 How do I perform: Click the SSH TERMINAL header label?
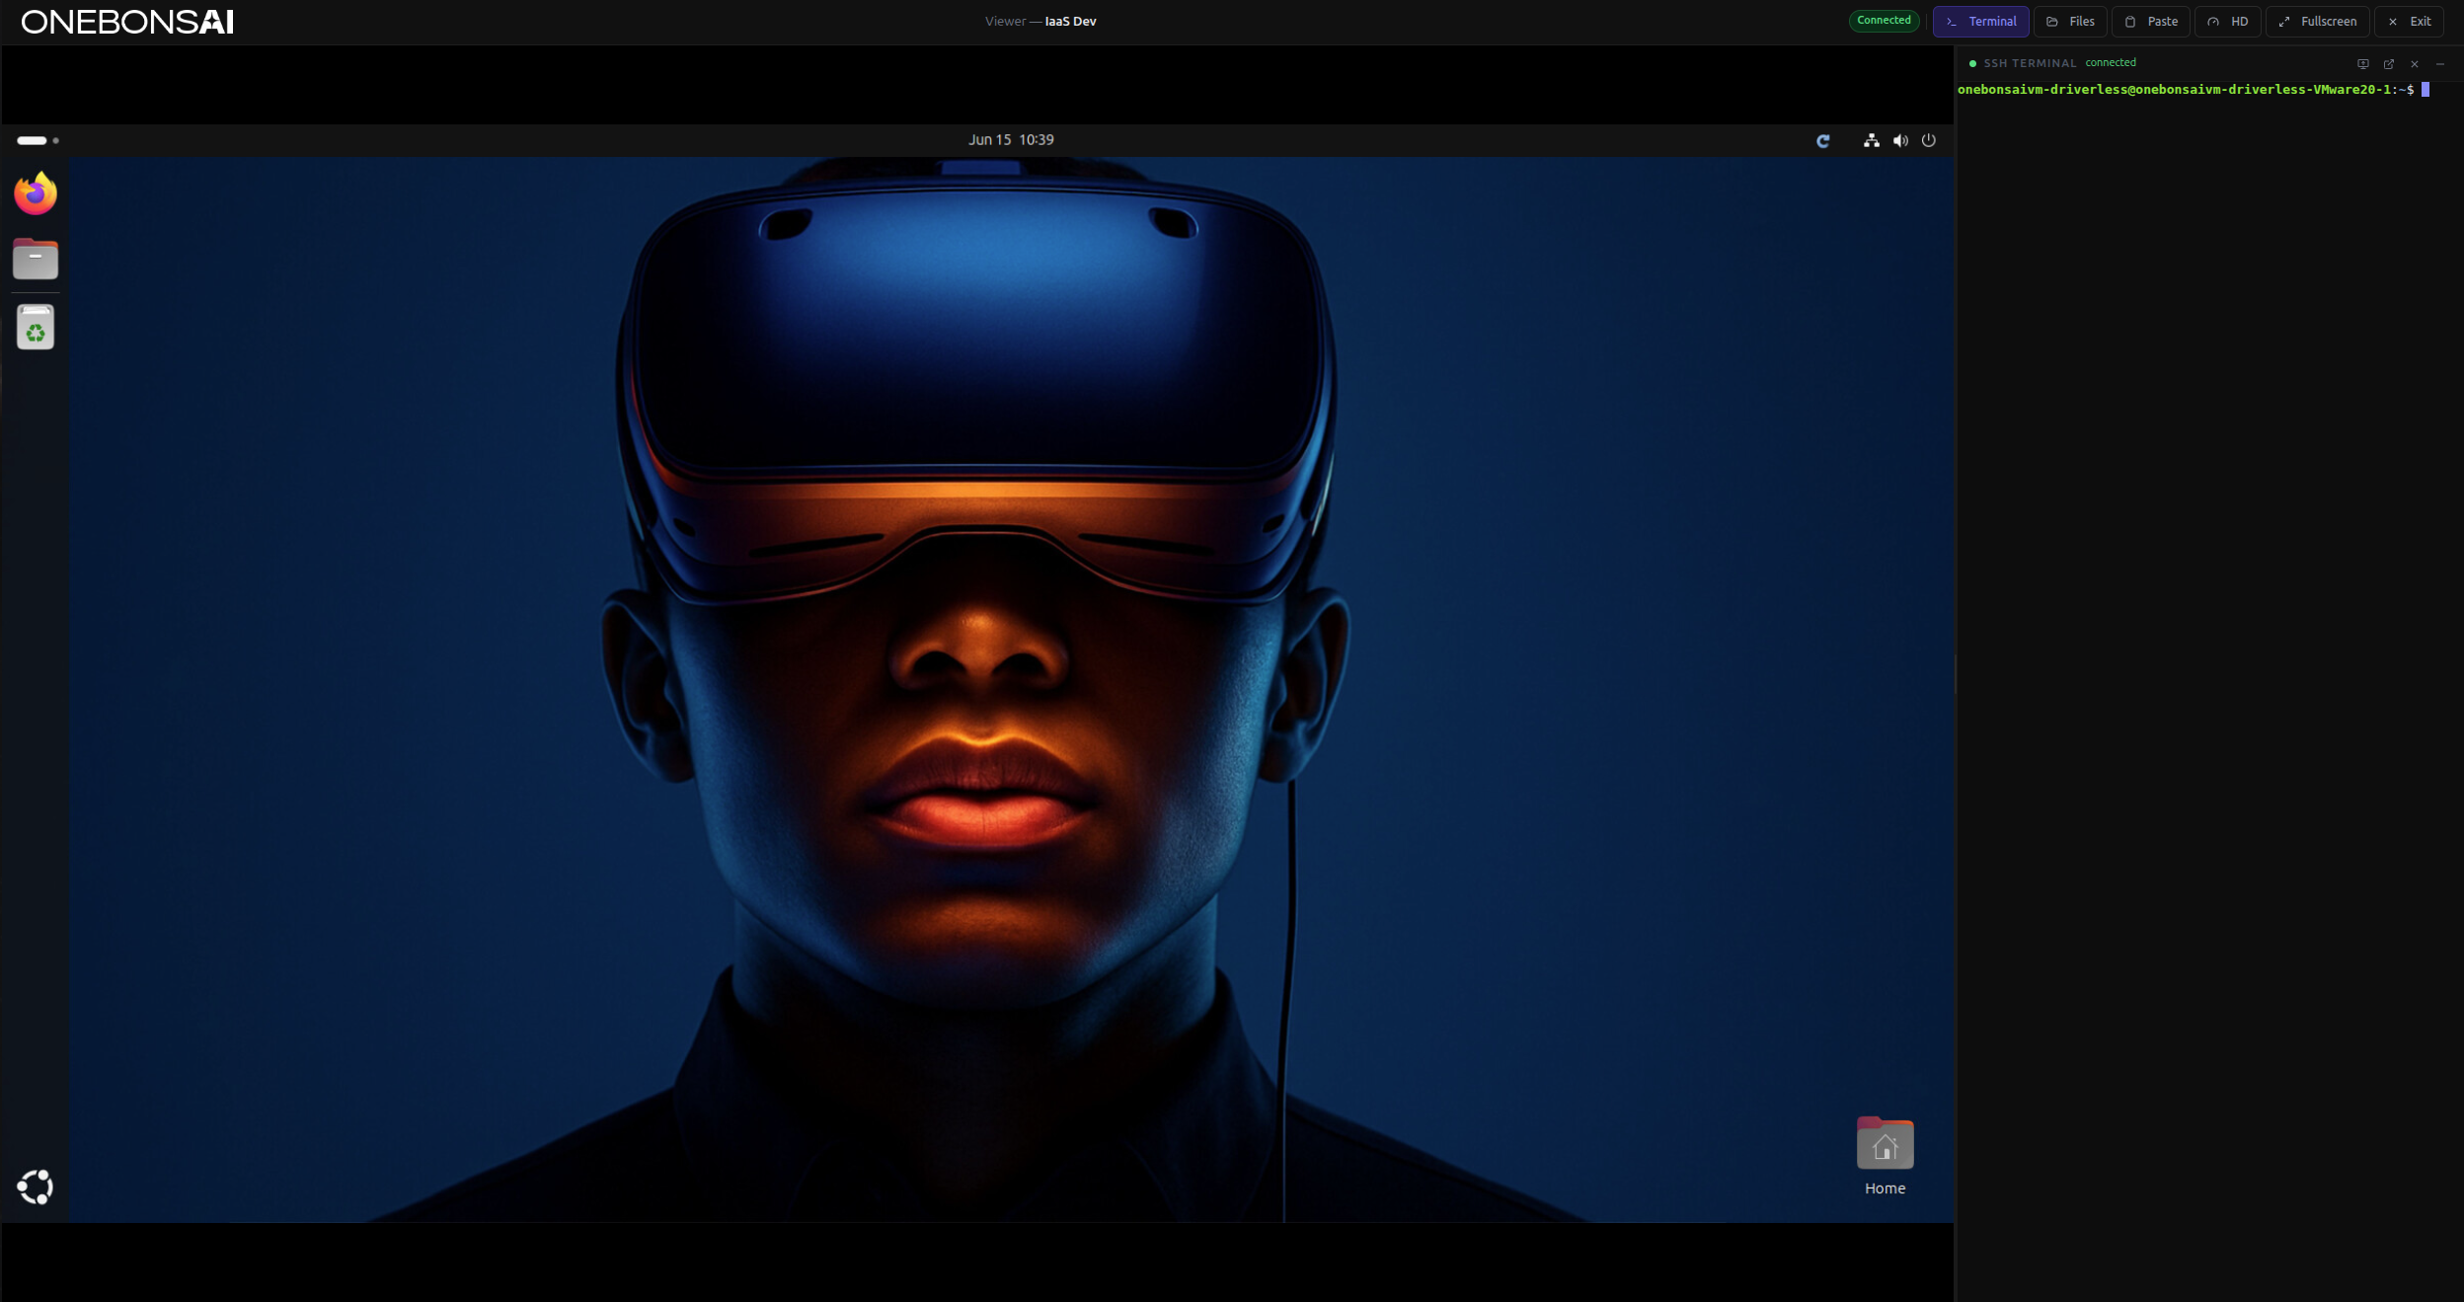click(x=2030, y=63)
